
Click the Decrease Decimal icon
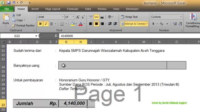pyautogui.click(x=180, y=24)
